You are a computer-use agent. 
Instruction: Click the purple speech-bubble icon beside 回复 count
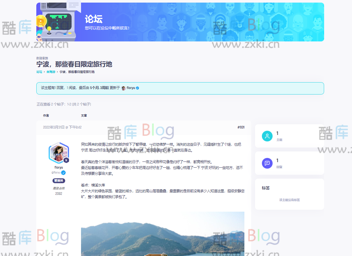267,163
